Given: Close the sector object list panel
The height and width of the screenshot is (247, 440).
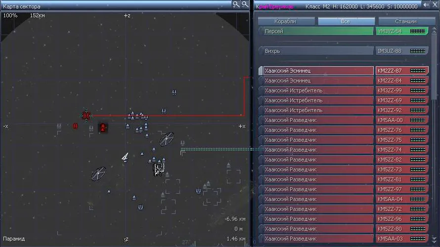Looking at the screenshot, I should coord(435,5).
